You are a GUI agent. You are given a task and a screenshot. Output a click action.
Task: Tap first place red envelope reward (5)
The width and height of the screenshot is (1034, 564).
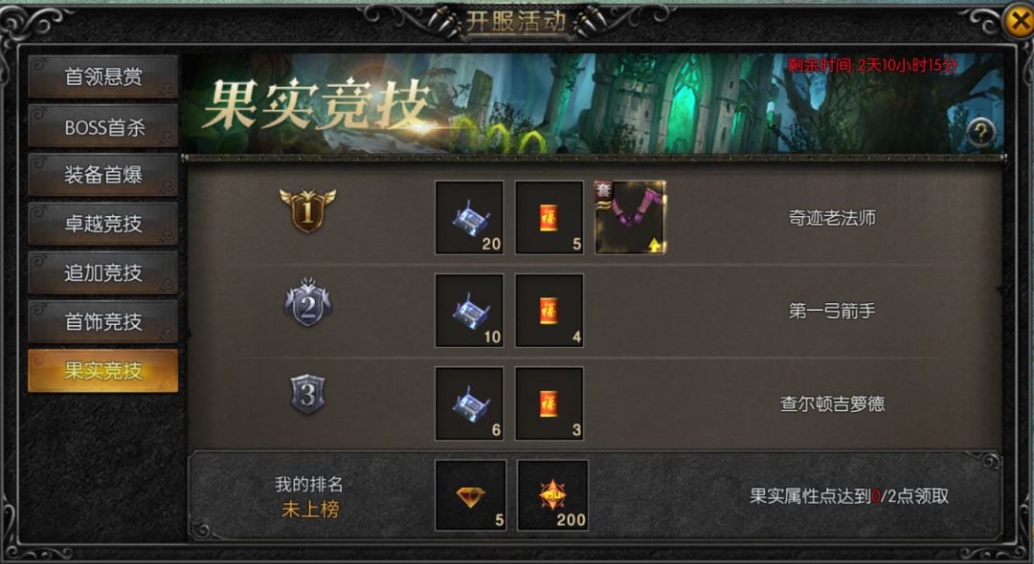coord(550,217)
